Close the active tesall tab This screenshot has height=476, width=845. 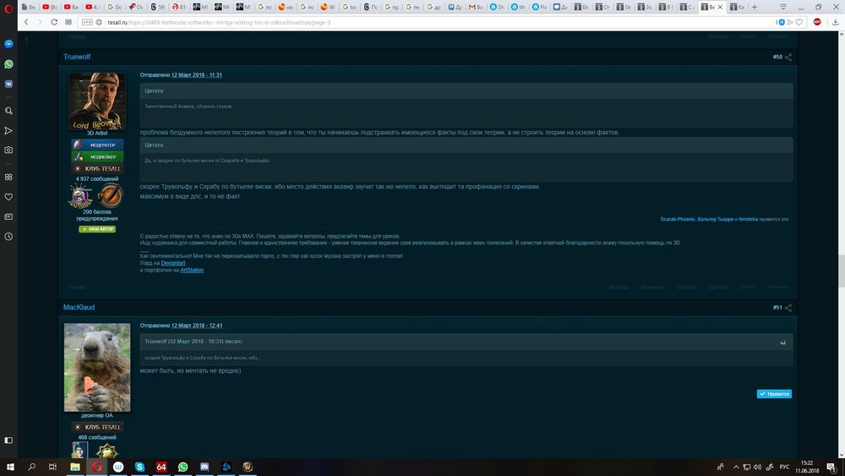[x=721, y=7]
